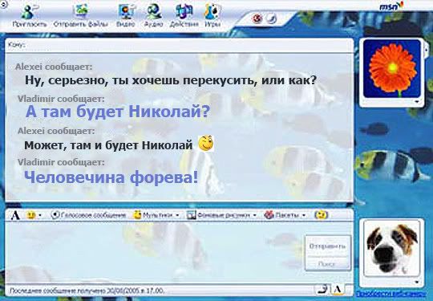433x301 pixels.
Task: Click the status bar last message timestamp
Action: pyautogui.click(x=87, y=291)
